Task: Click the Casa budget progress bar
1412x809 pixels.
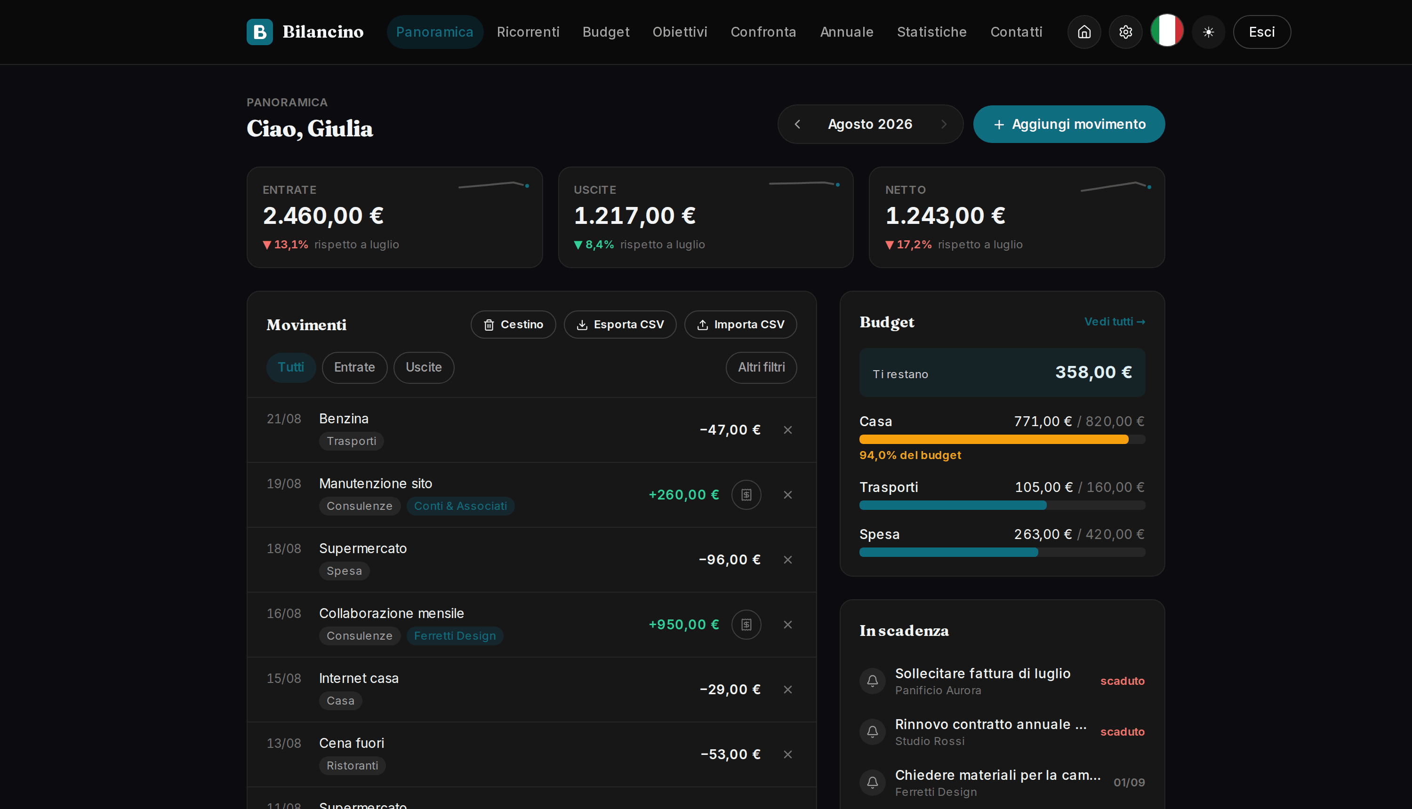Action: [x=1002, y=439]
